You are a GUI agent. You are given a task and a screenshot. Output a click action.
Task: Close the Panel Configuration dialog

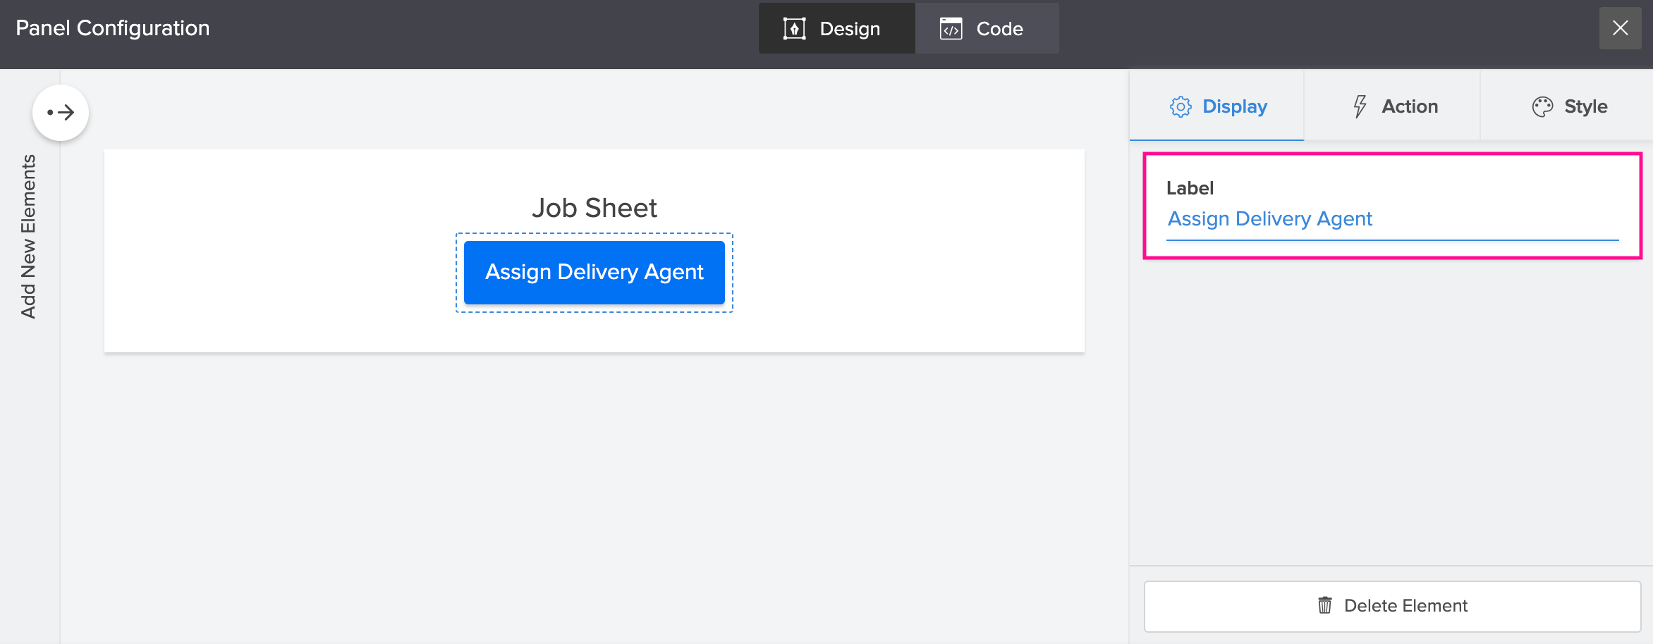pos(1620,28)
